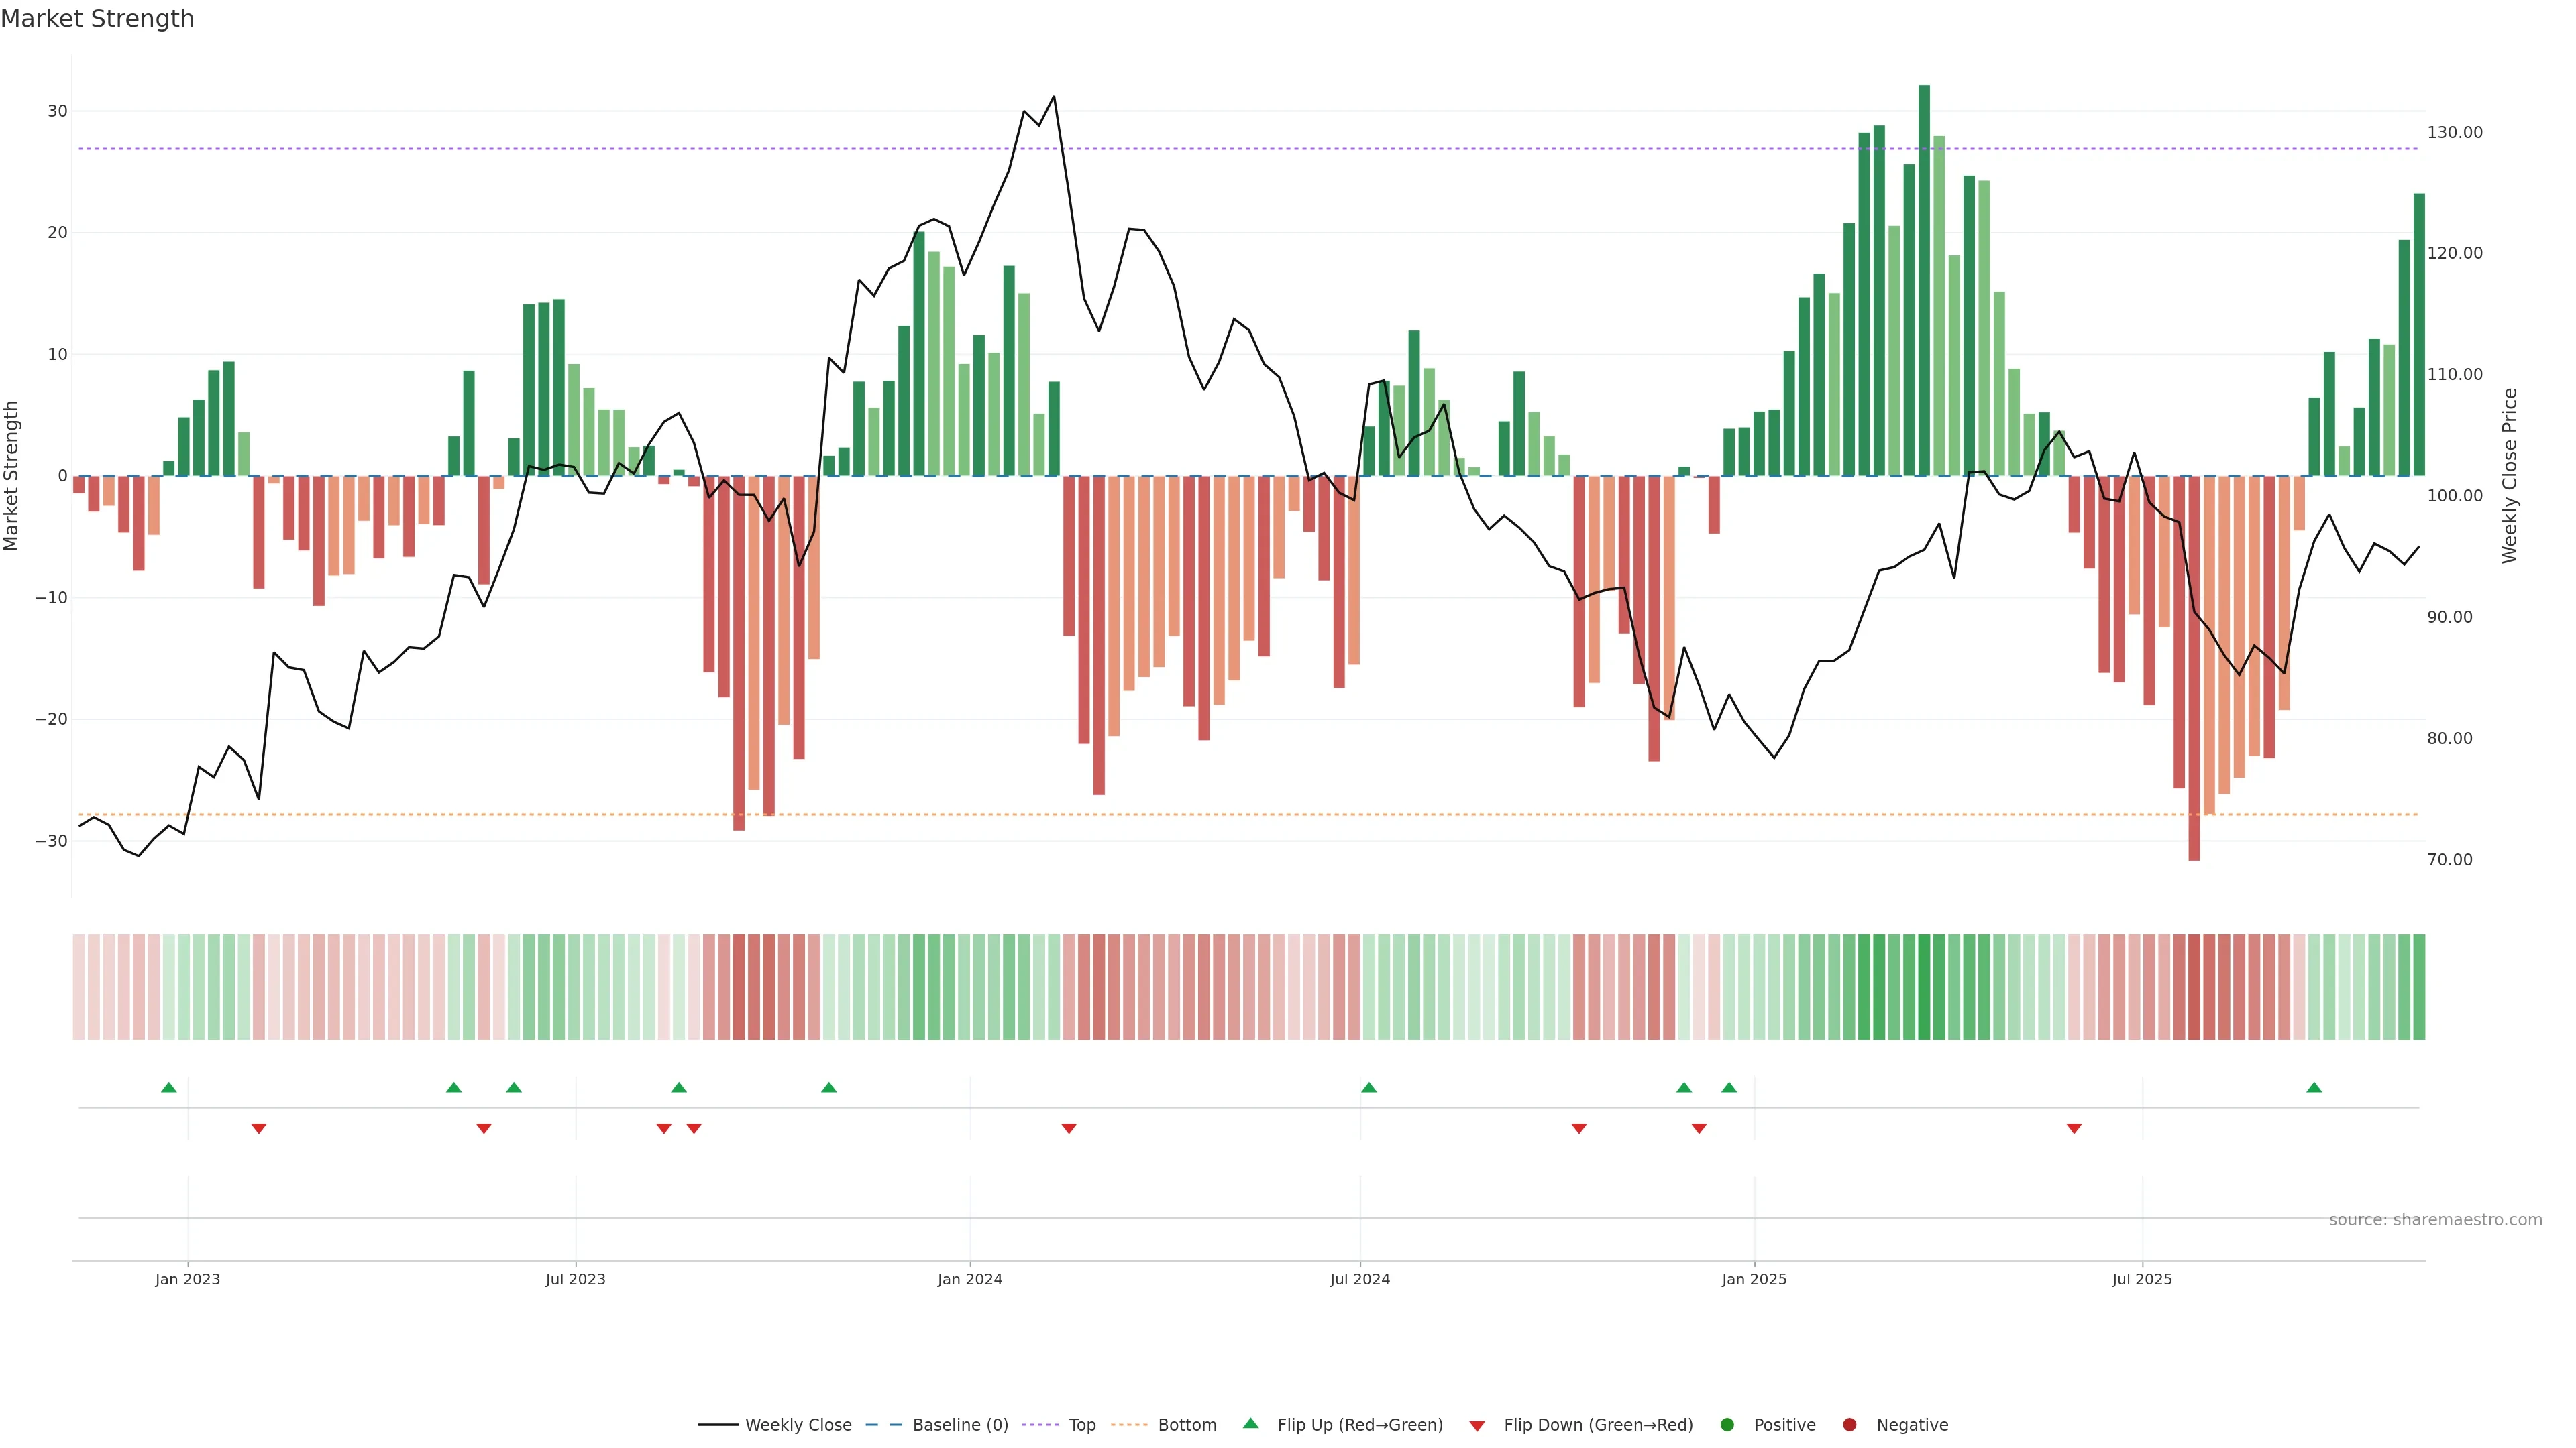Image resolution: width=2576 pixels, height=1448 pixels.
Task: Click the Positive green circle legend icon
Action: click(x=1727, y=1425)
